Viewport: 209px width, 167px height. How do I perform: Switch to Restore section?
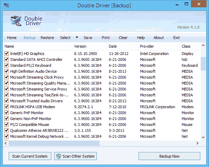47,38
